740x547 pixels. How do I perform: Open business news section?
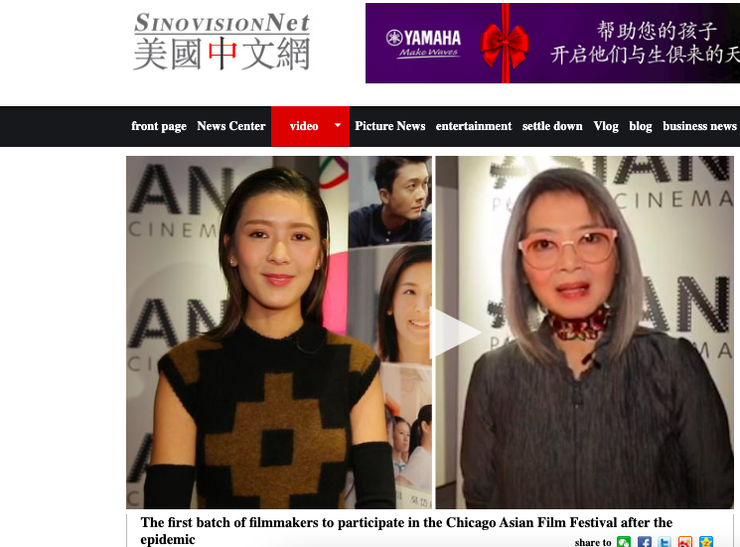(x=699, y=126)
